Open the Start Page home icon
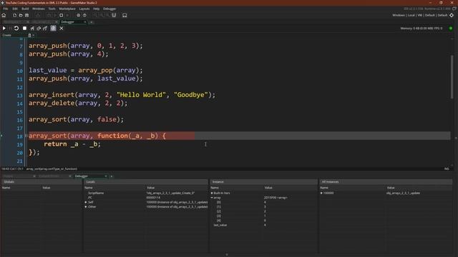The width and height of the screenshot is (458, 257). click(4, 15)
